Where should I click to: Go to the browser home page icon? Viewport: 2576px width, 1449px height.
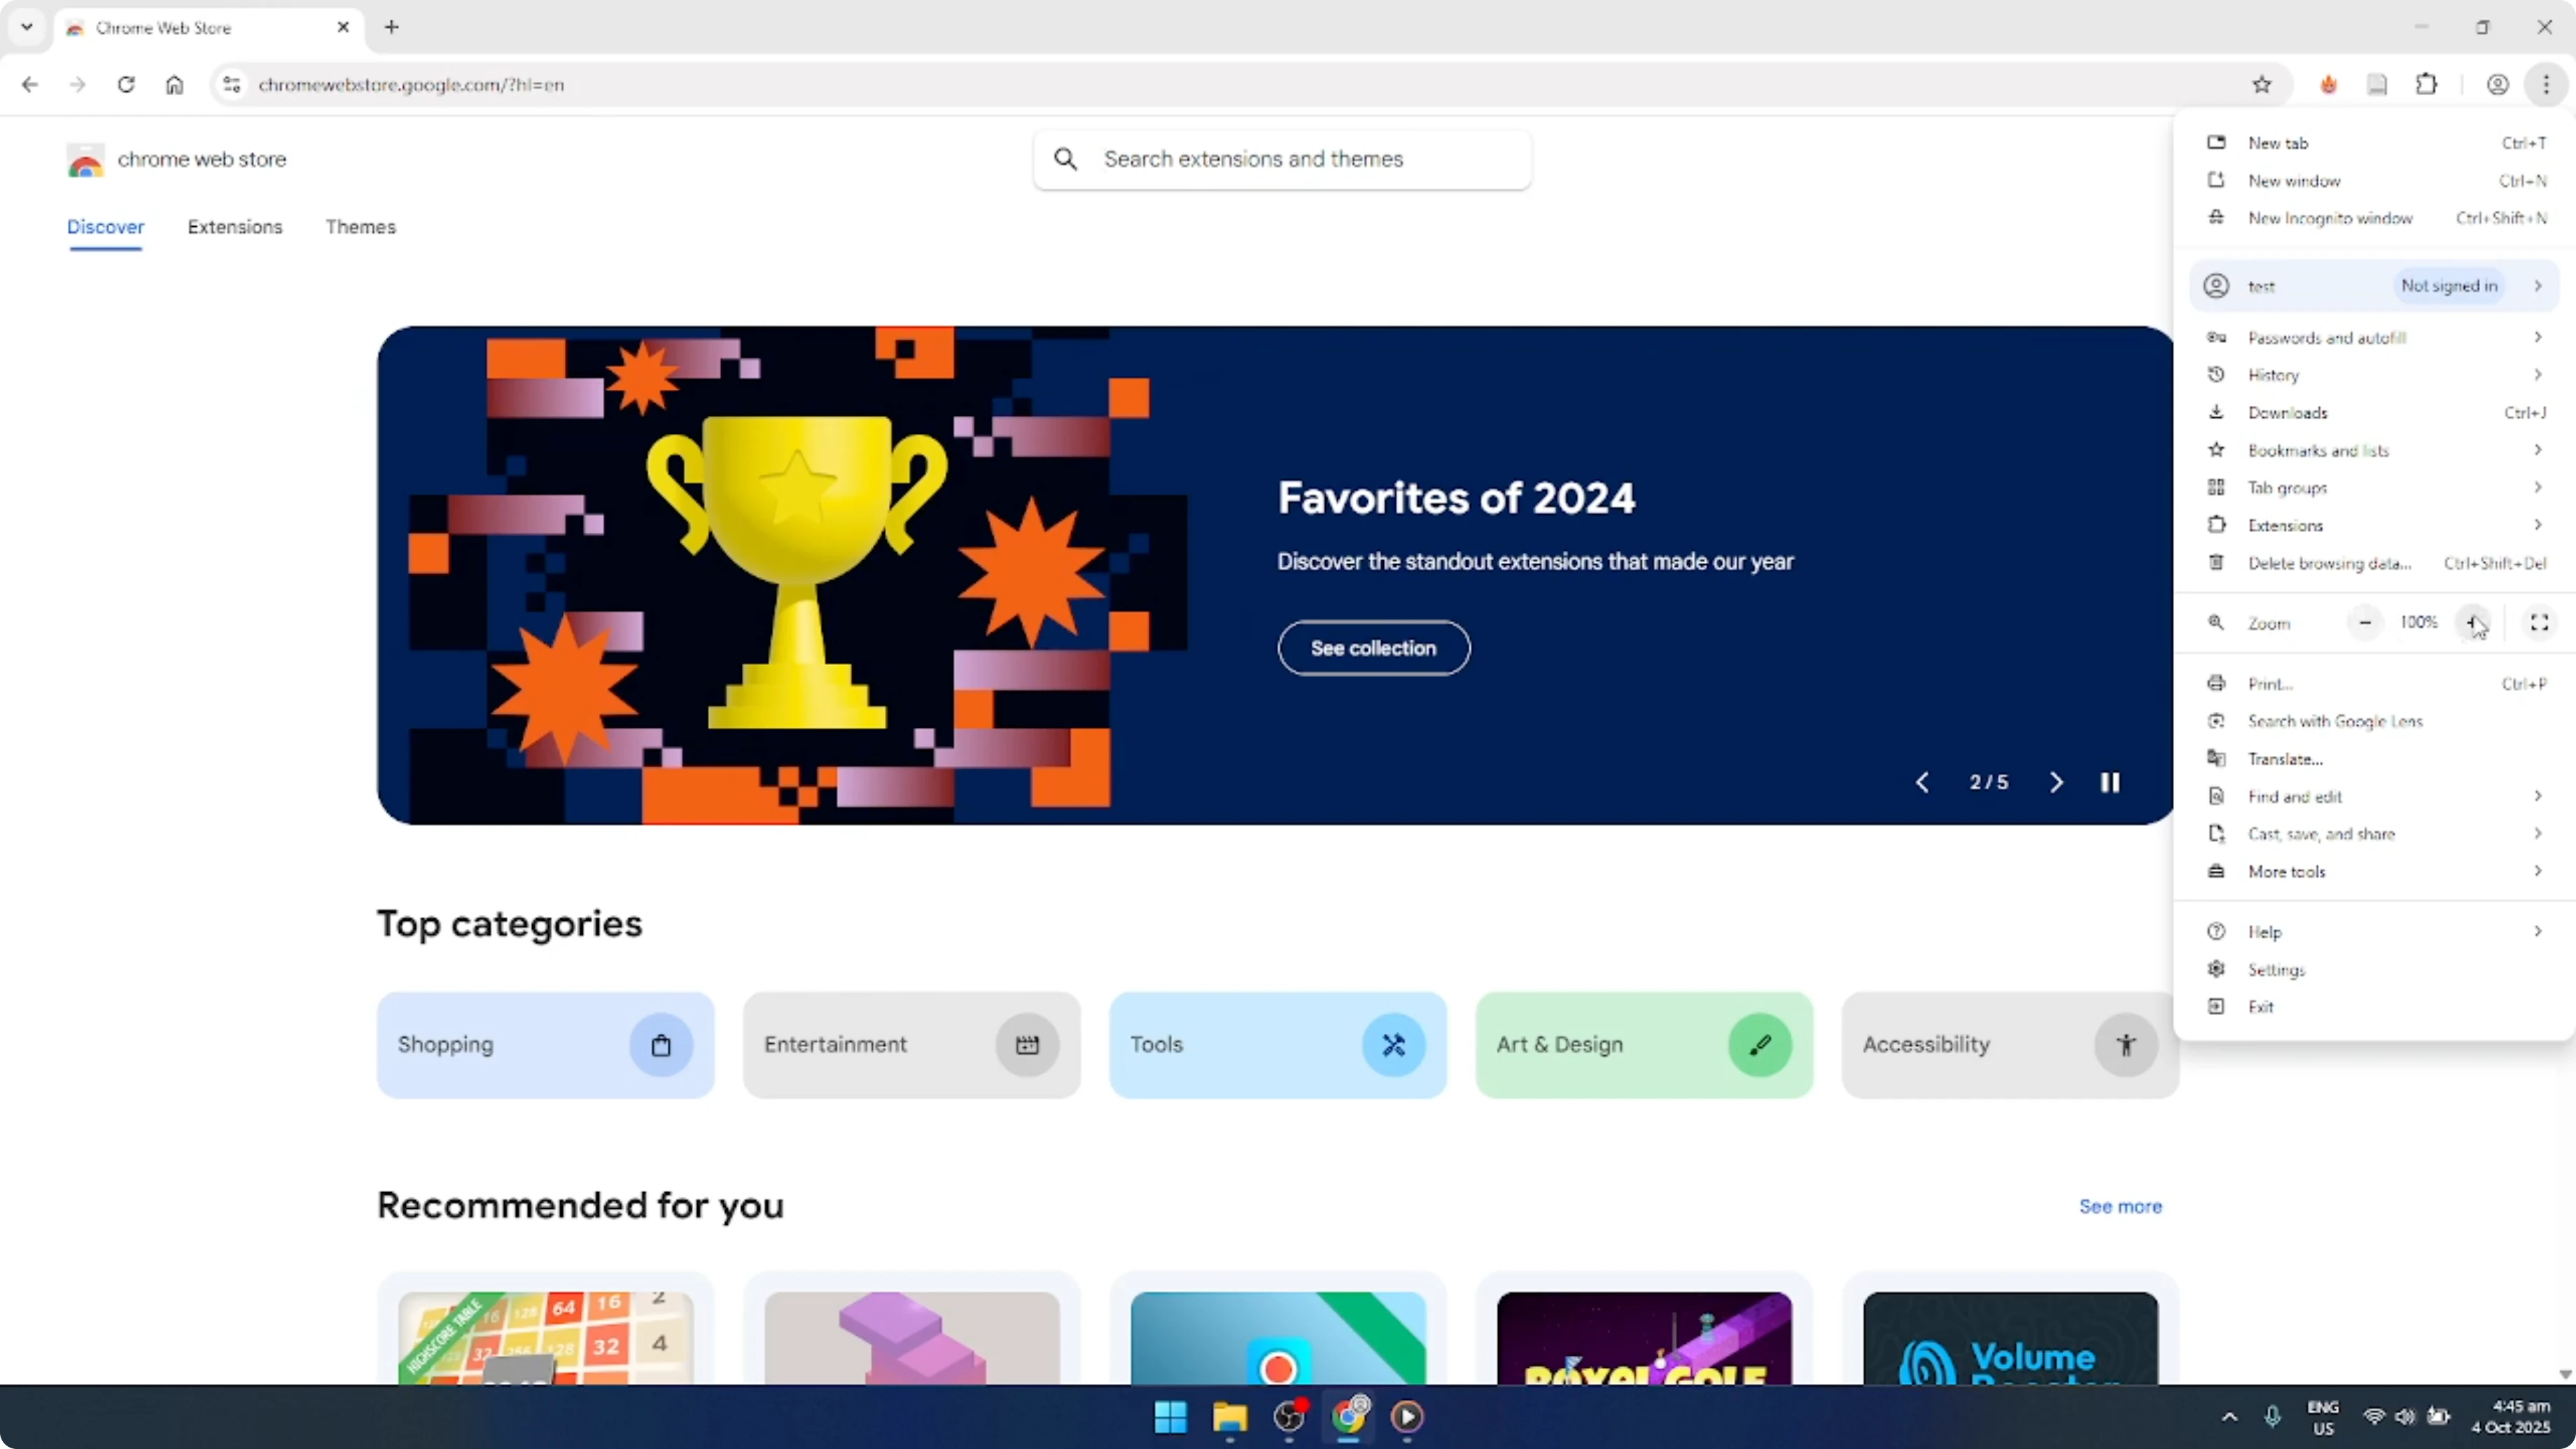tap(175, 85)
